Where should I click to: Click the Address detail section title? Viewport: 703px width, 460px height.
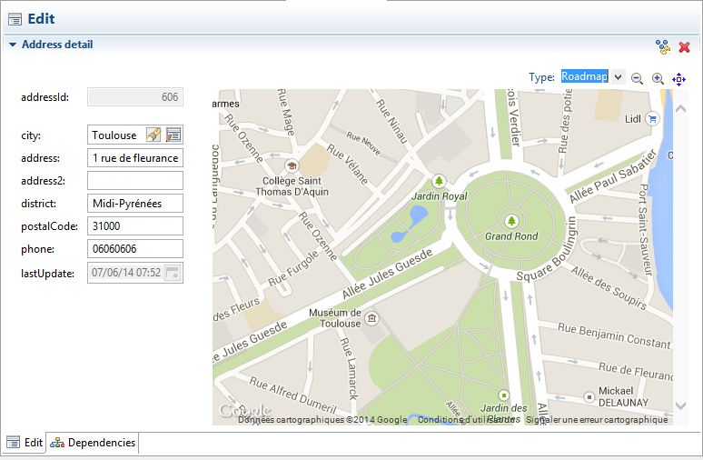coord(57,45)
